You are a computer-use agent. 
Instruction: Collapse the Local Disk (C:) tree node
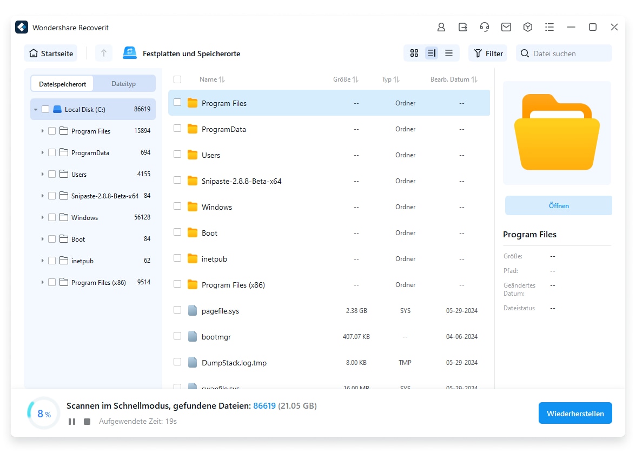[x=36, y=110]
